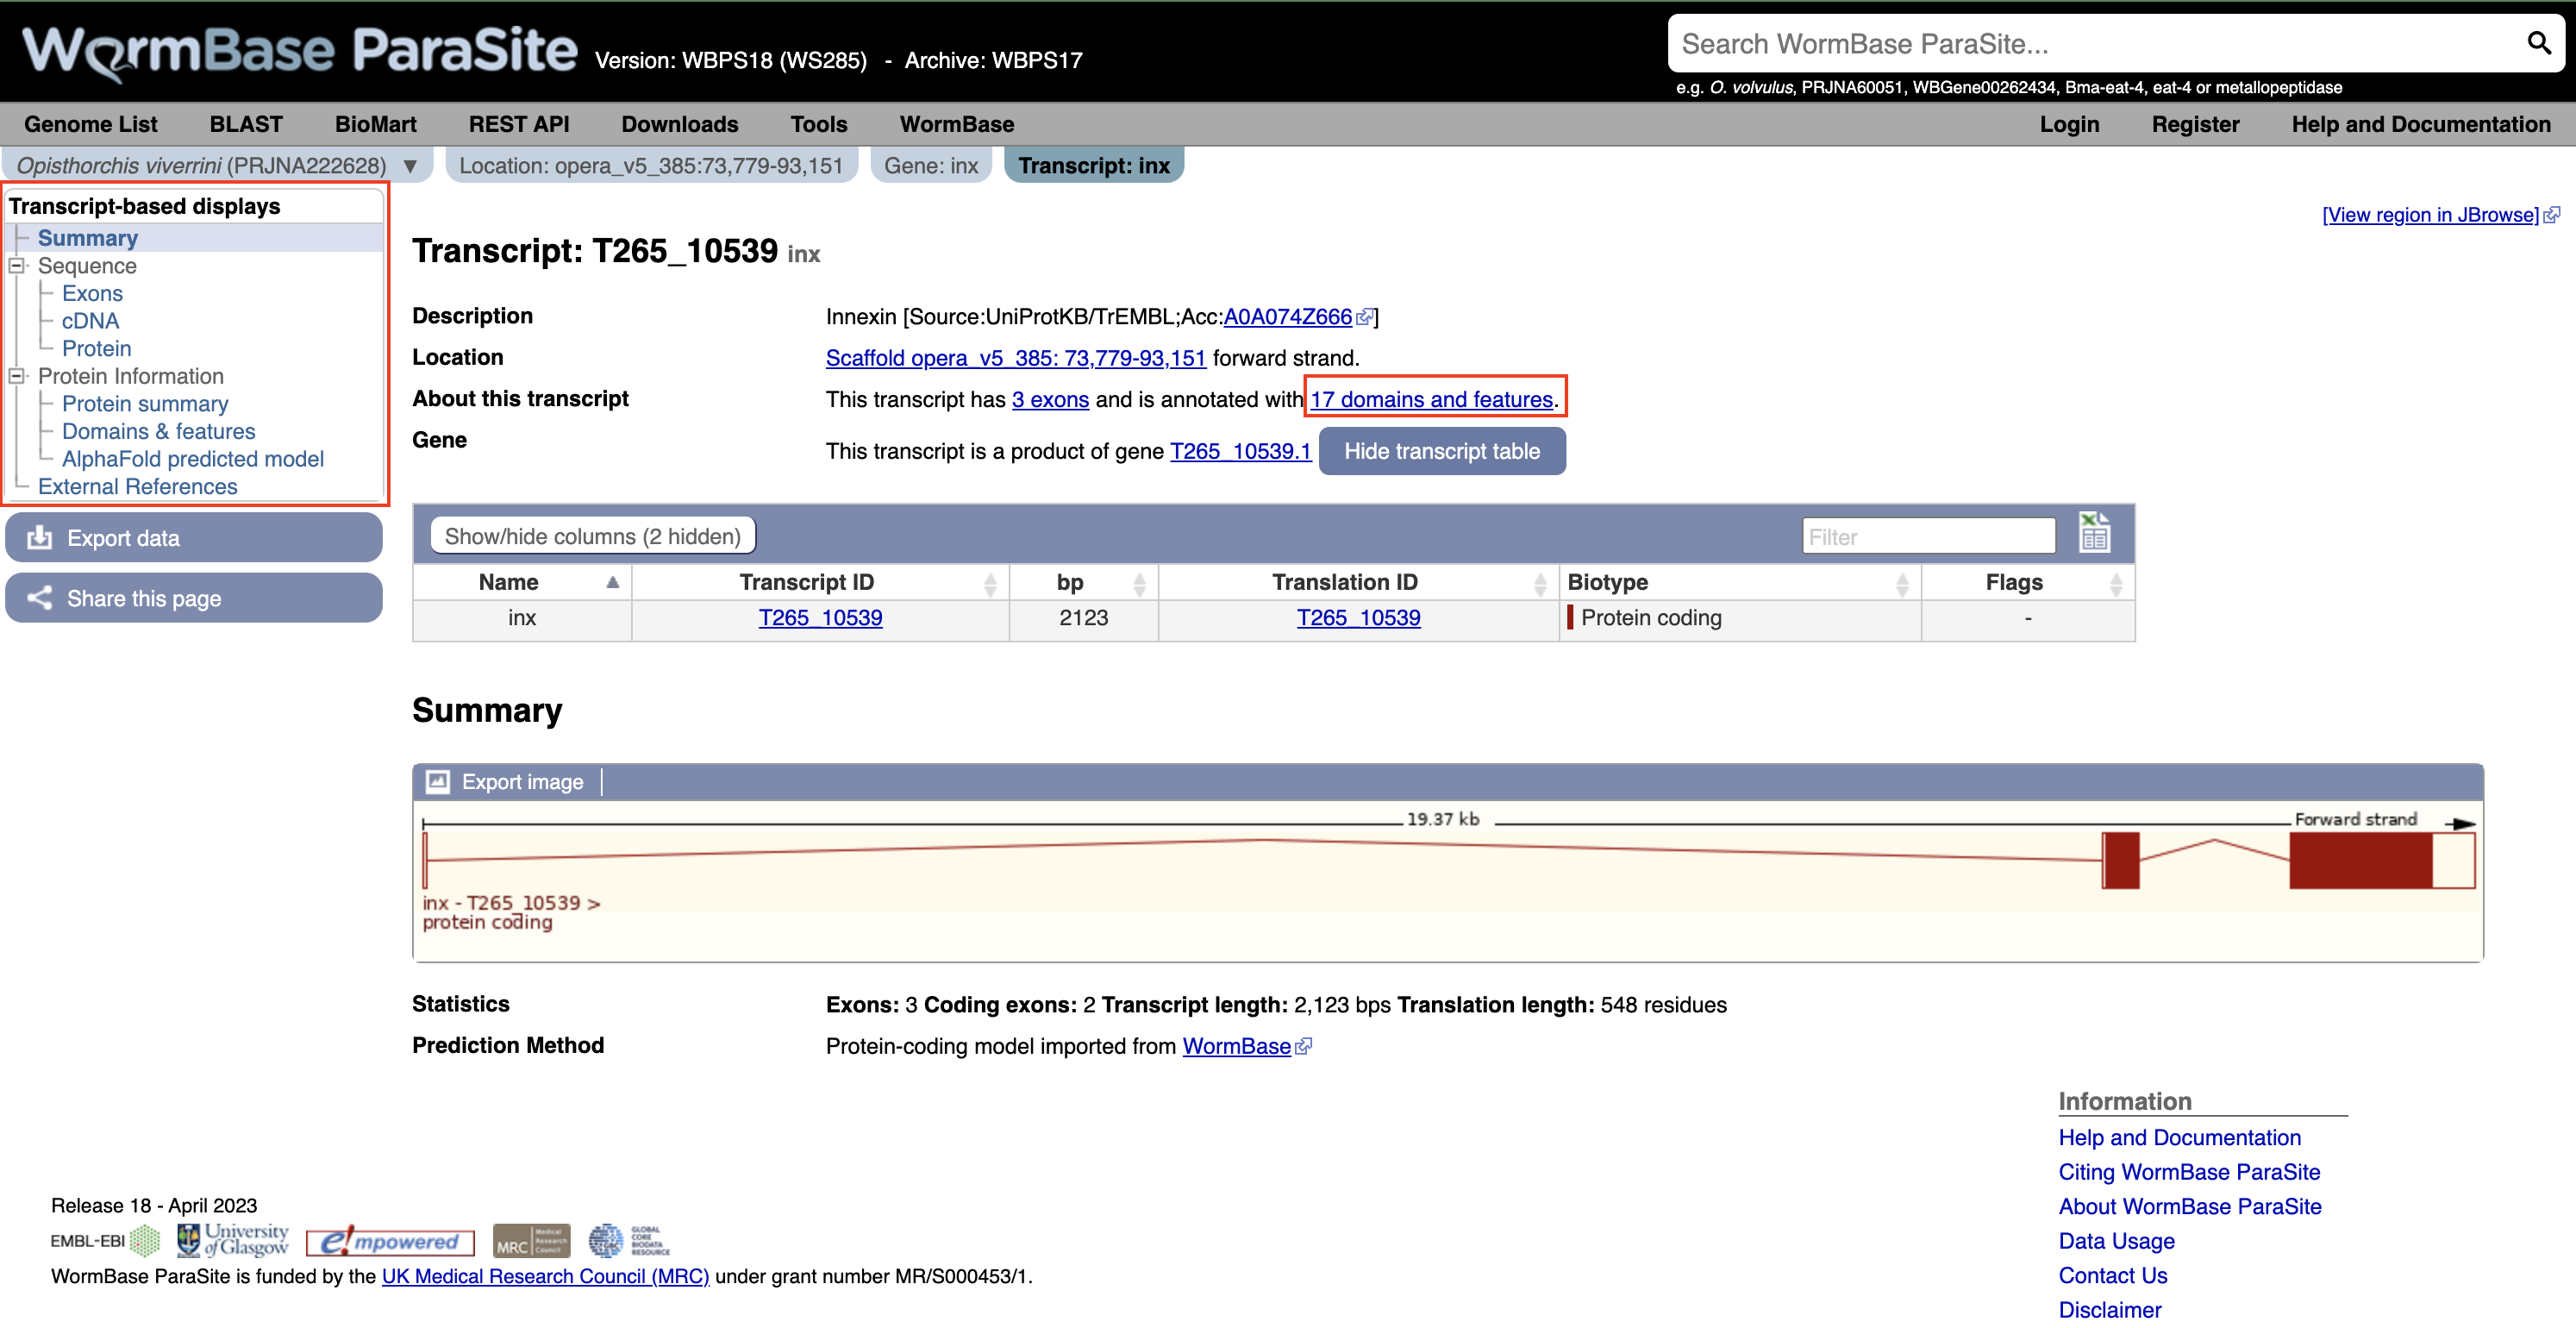Open BLAST menu item
The image size is (2576, 1328).
[x=246, y=124]
